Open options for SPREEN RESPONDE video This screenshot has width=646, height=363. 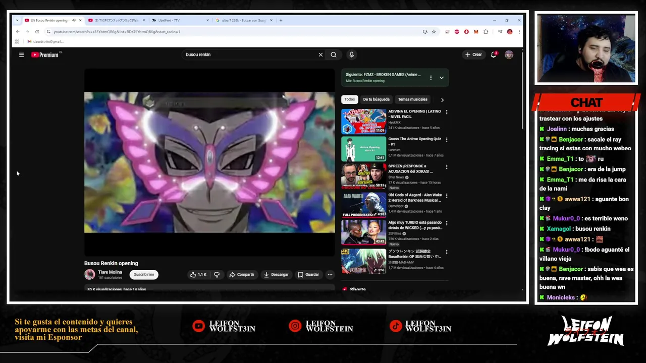click(x=446, y=167)
